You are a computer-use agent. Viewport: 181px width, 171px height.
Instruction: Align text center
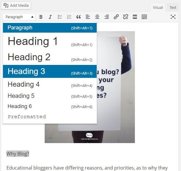(x=97, y=17)
